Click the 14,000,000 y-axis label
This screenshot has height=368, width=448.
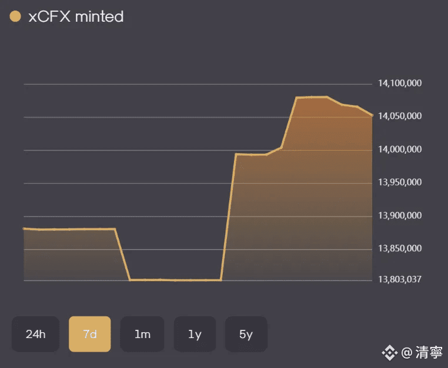pyautogui.click(x=400, y=150)
